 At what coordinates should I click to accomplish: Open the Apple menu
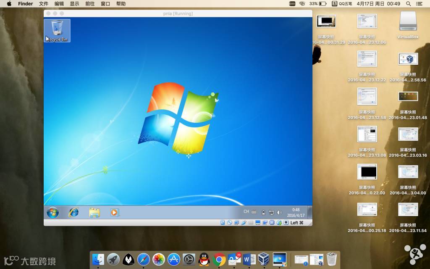[x=9, y=3]
